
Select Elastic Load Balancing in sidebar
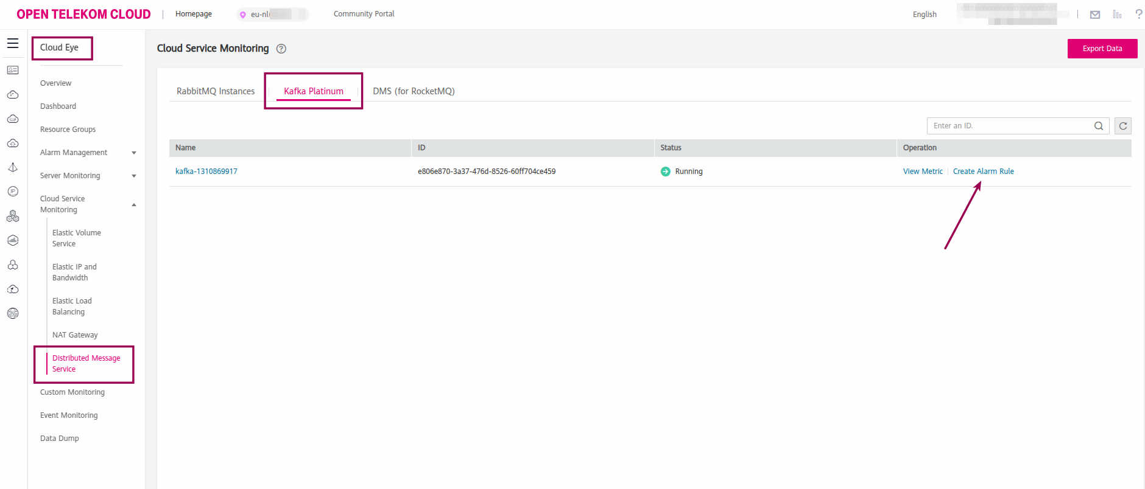point(72,307)
